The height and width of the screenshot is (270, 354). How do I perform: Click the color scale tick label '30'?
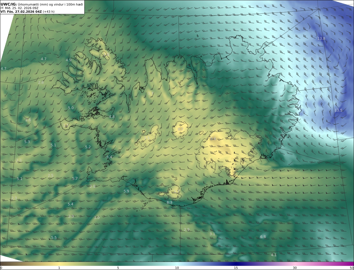pyautogui.click(x=295, y=268)
